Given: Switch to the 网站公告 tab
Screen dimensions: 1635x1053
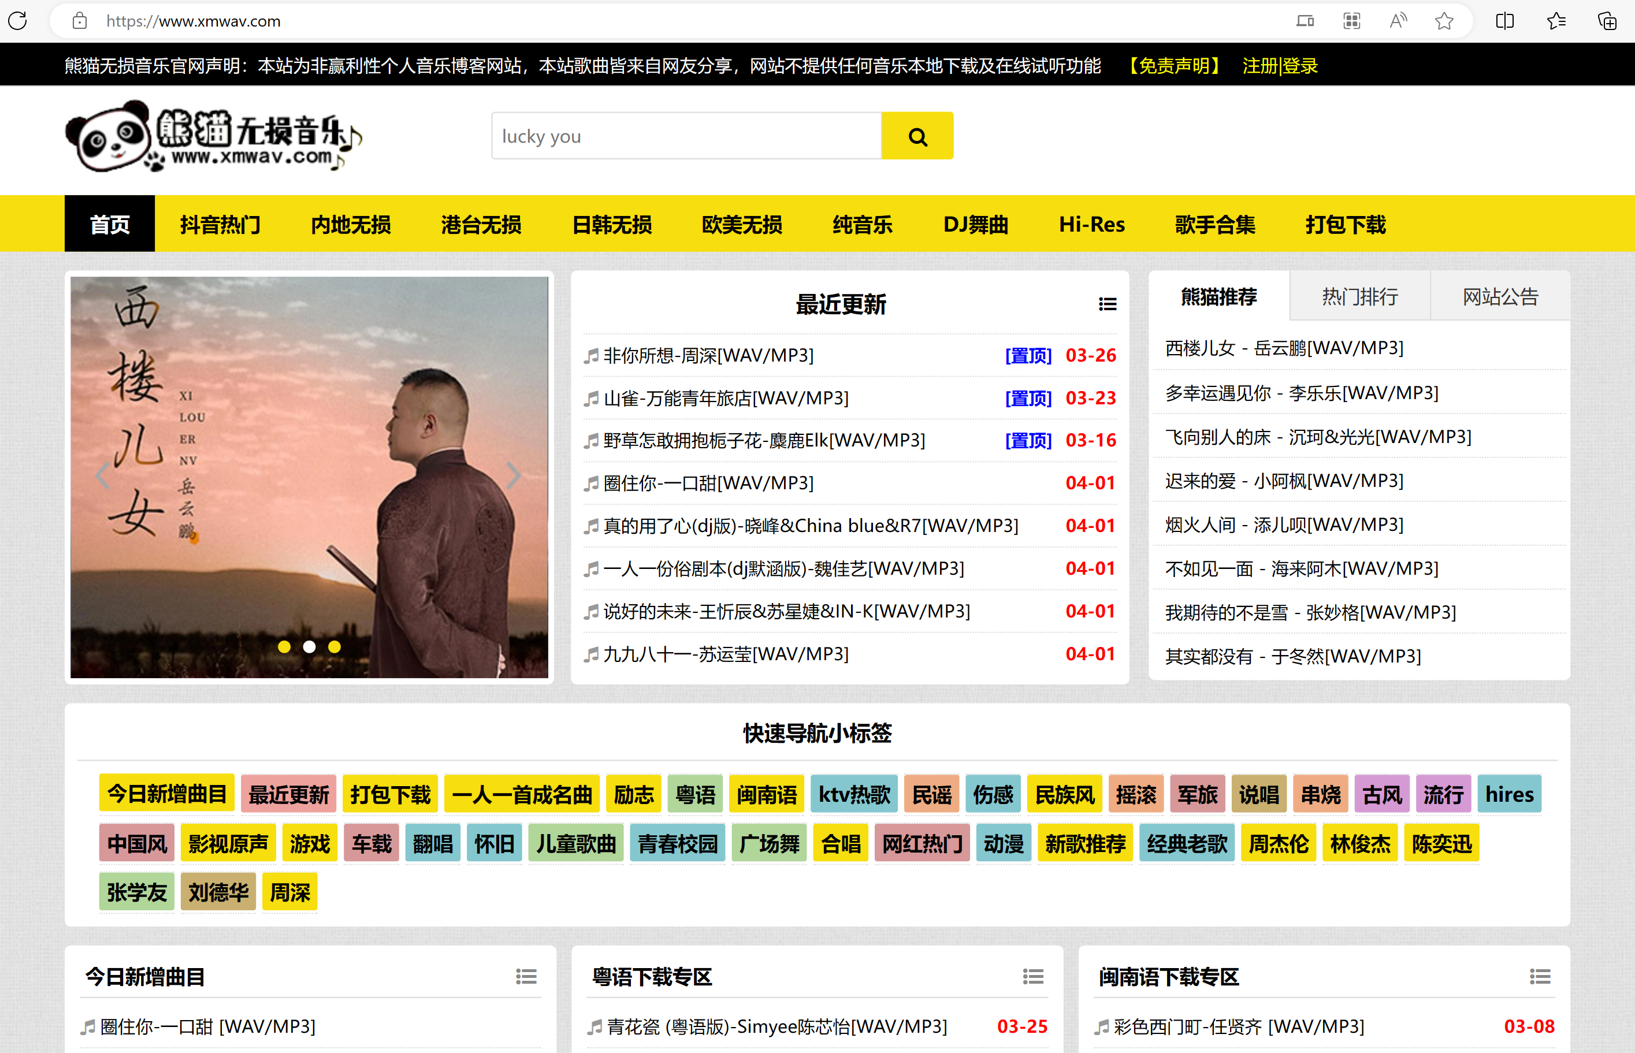Looking at the screenshot, I should (1500, 297).
